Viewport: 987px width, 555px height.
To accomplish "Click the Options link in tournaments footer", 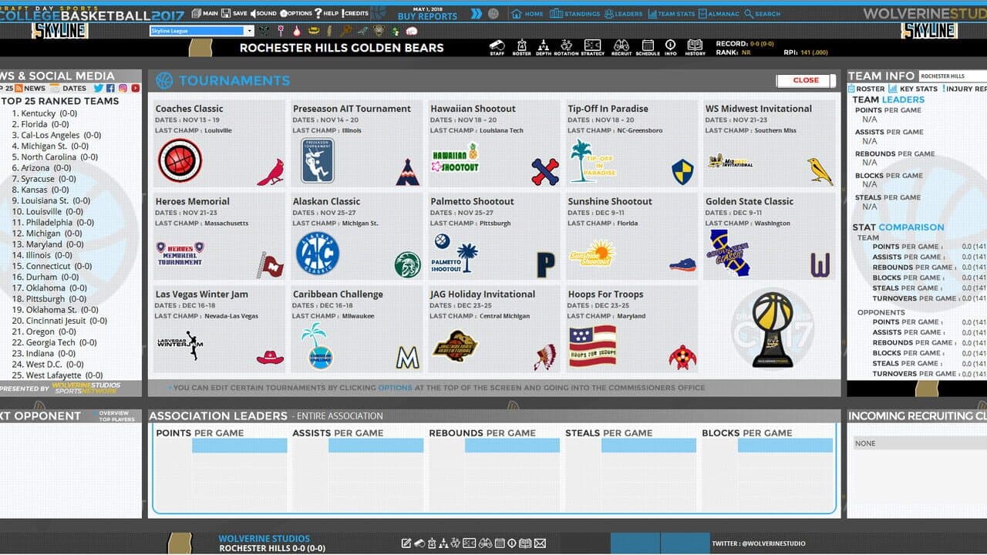I will point(395,388).
